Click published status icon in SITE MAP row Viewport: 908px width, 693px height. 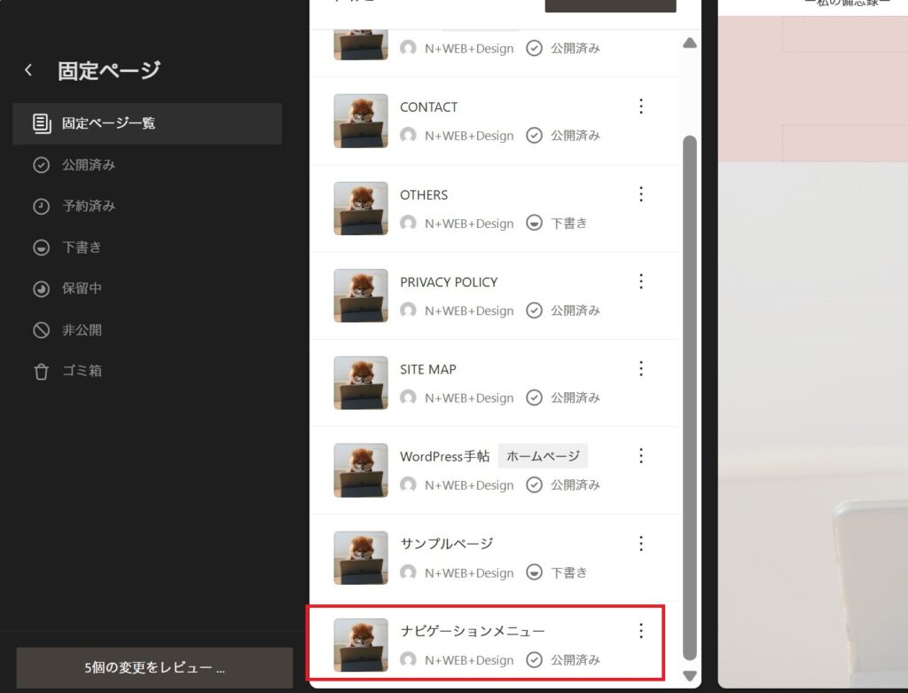click(534, 398)
